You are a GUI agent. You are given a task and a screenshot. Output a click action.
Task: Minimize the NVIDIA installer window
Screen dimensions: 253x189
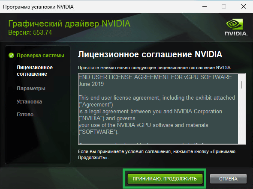pos(205,6)
